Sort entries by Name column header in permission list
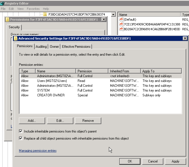The height and width of the screenshot is (167, 189). tap(56, 71)
